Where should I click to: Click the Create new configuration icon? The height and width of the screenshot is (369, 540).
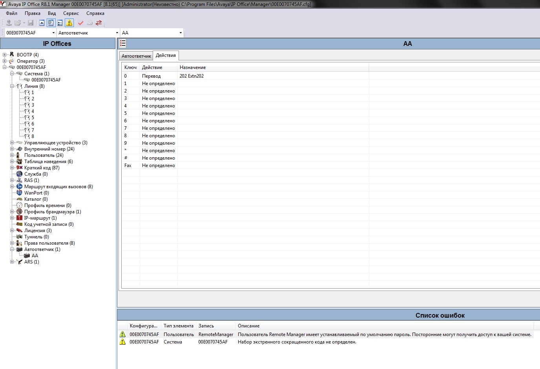point(90,23)
